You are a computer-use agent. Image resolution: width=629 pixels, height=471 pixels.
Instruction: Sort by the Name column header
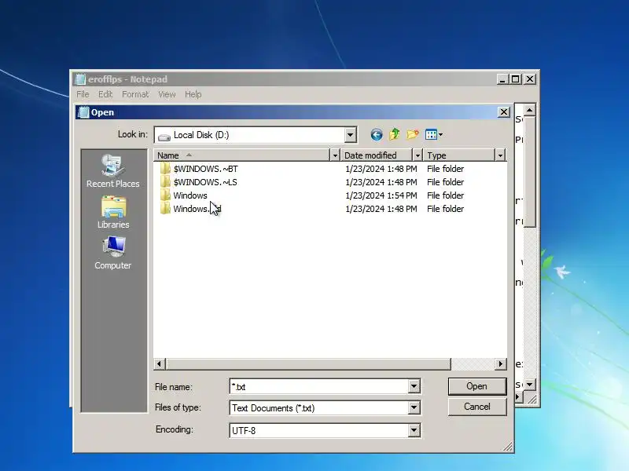click(242, 155)
